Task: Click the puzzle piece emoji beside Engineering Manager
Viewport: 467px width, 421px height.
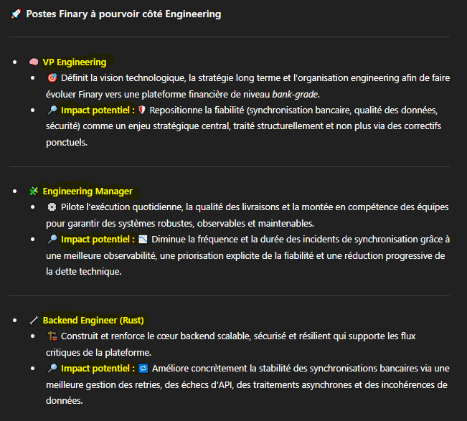Action: [33, 191]
